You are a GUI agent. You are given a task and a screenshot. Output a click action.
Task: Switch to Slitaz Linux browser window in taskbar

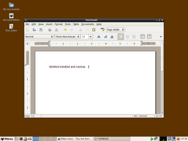(75, 139)
